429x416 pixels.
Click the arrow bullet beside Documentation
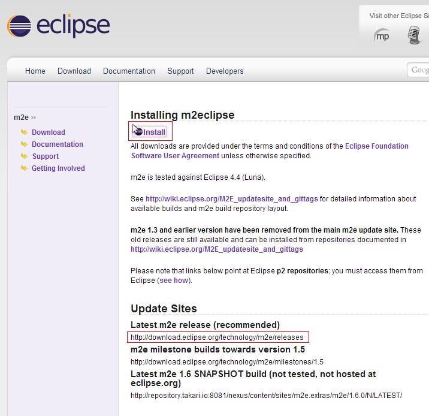[25, 144]
